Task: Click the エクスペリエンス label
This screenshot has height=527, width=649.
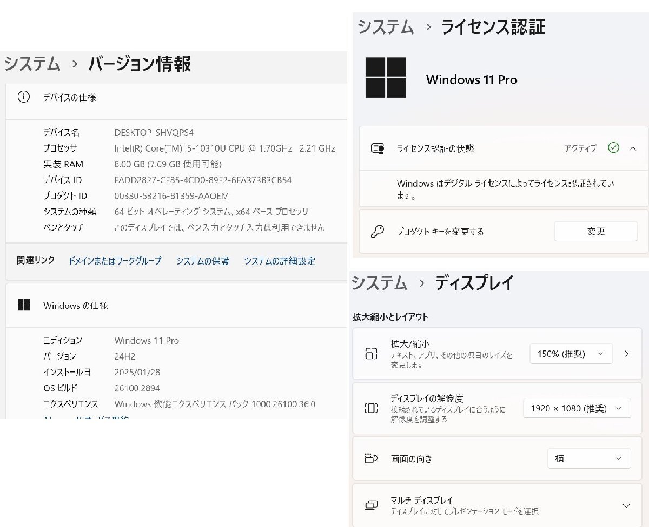Action: click(71, 404)
